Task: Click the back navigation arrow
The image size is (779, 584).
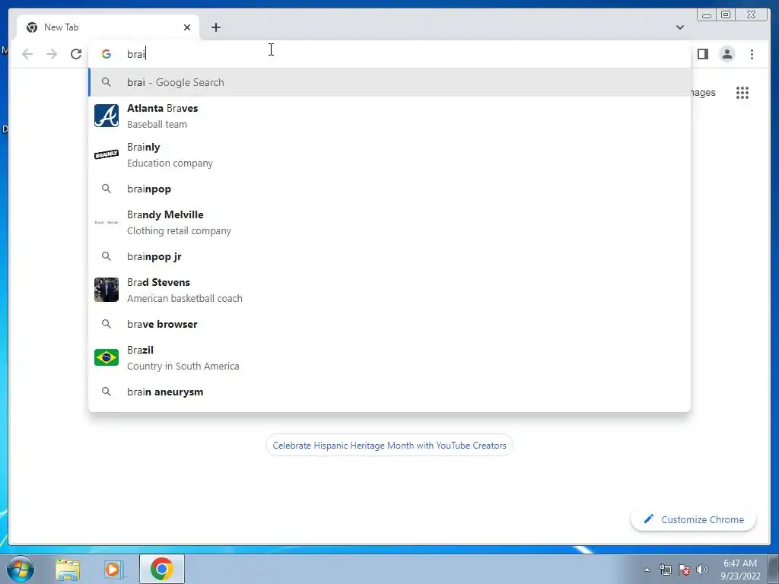Action: (x=27, y=54)
